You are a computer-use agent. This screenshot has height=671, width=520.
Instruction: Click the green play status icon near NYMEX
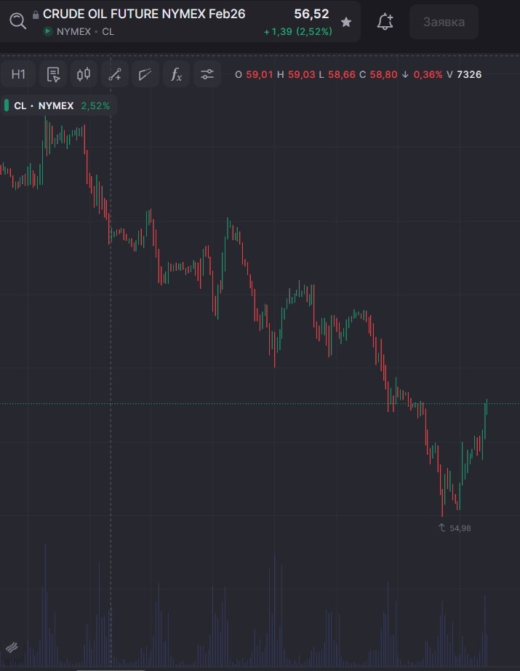[x=48, y=31]
